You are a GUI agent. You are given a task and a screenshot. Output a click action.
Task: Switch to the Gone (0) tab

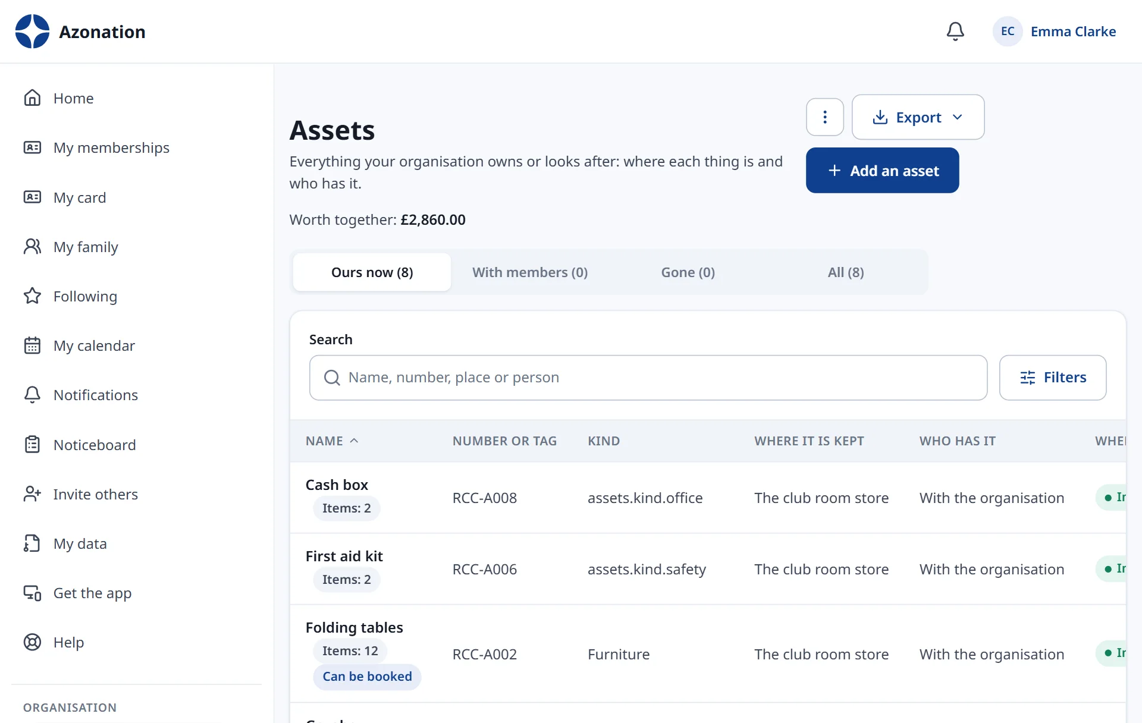click(688, 272)
